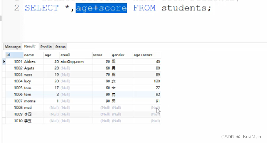
Task: Click the age+score column header
Action: coord(147,55)
